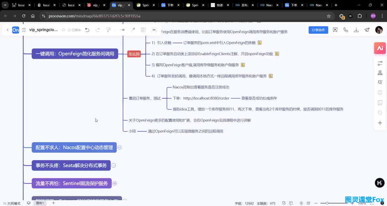Open the note icon beside '1）引入依赖' line
Screen dimensions: 387x206
pyautogui.click(x=259, y=43)
